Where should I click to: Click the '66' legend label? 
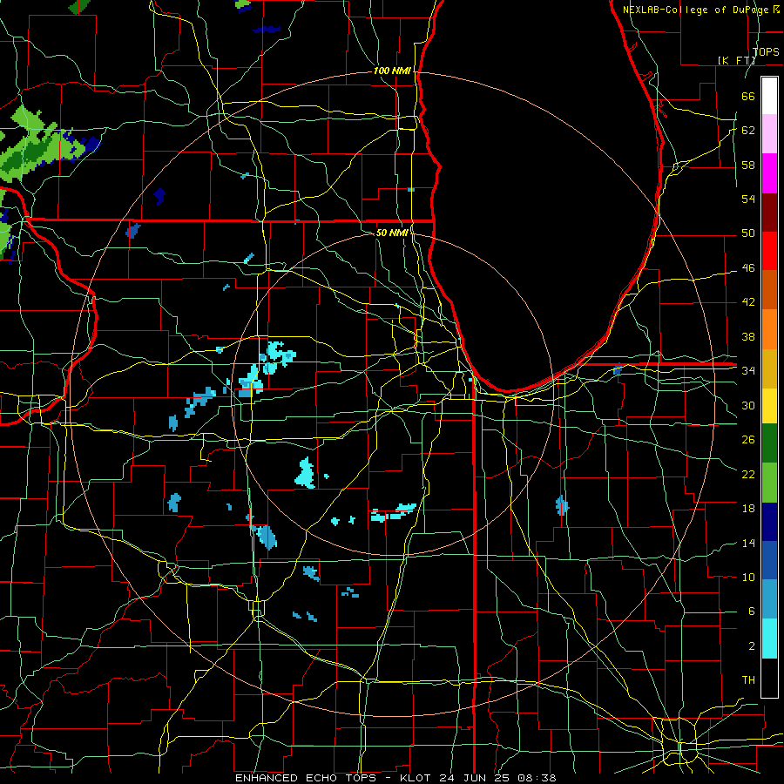748,96
